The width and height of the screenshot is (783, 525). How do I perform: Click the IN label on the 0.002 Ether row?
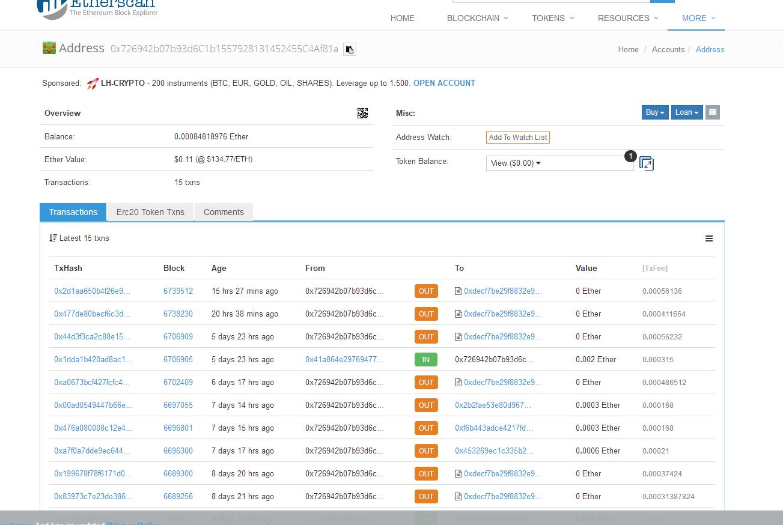tap(426, 360)
